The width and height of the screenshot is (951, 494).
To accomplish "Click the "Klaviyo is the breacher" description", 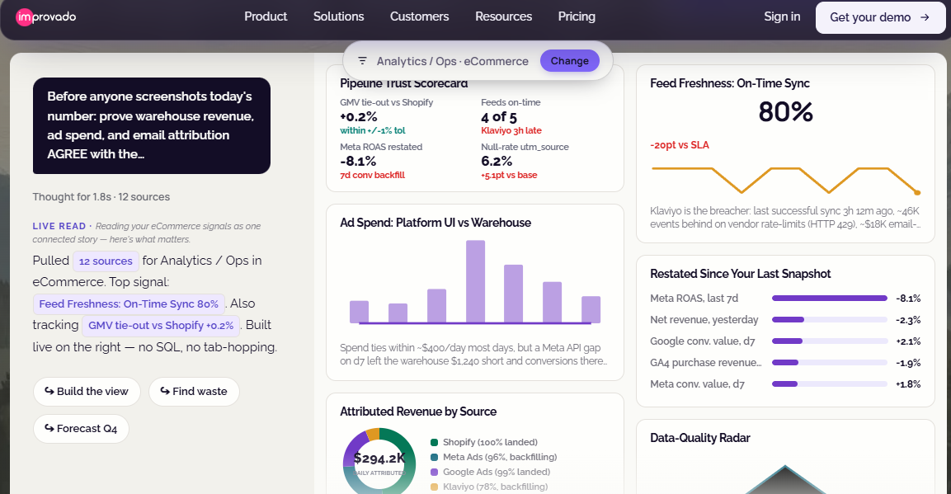I will 785,218.
